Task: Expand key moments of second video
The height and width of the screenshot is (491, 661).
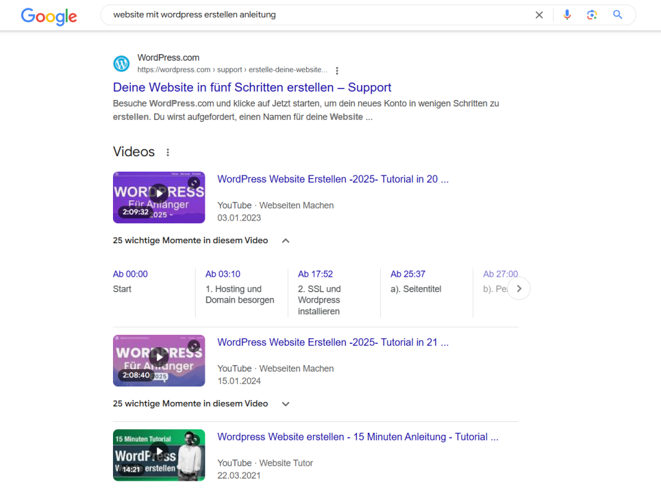Action: 285,404
